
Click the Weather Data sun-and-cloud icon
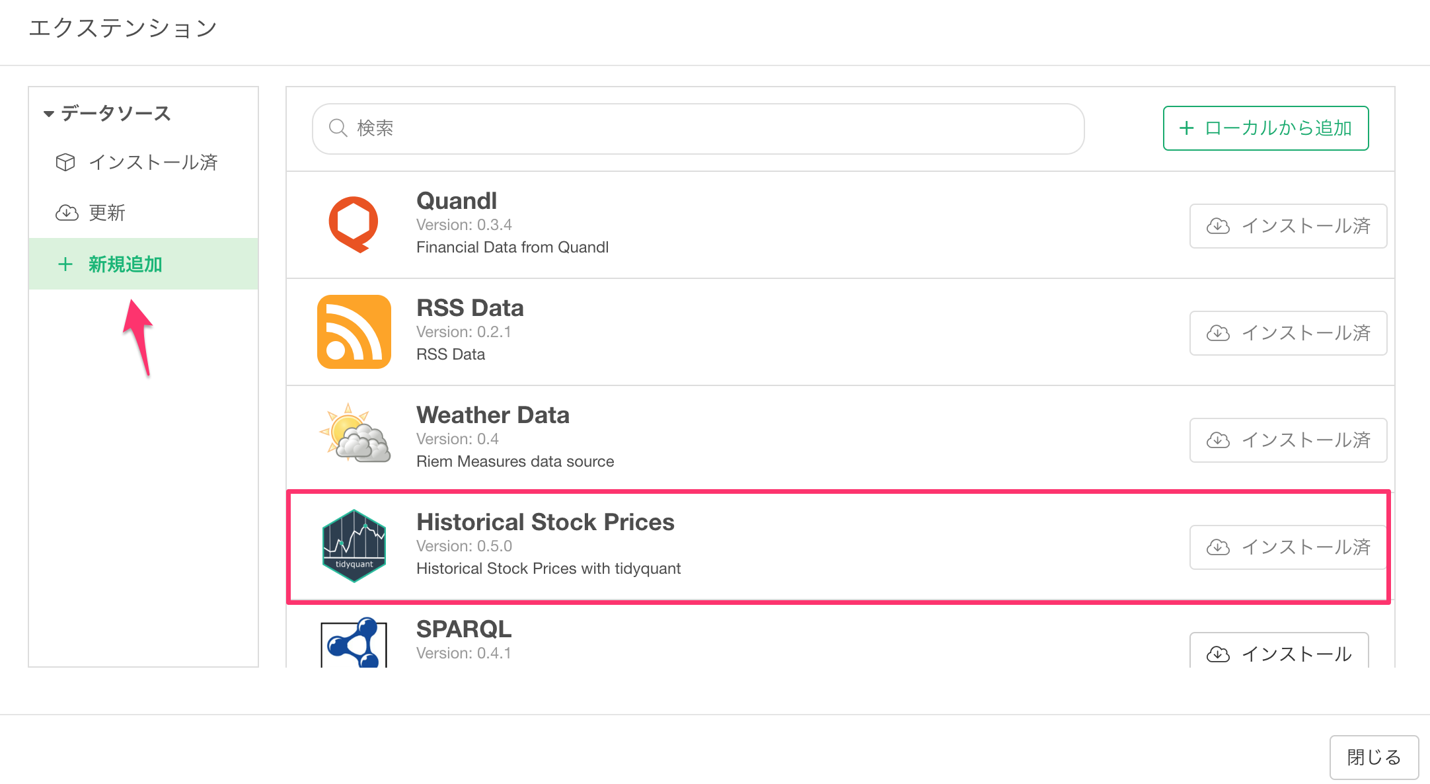(x=355, y=433)
